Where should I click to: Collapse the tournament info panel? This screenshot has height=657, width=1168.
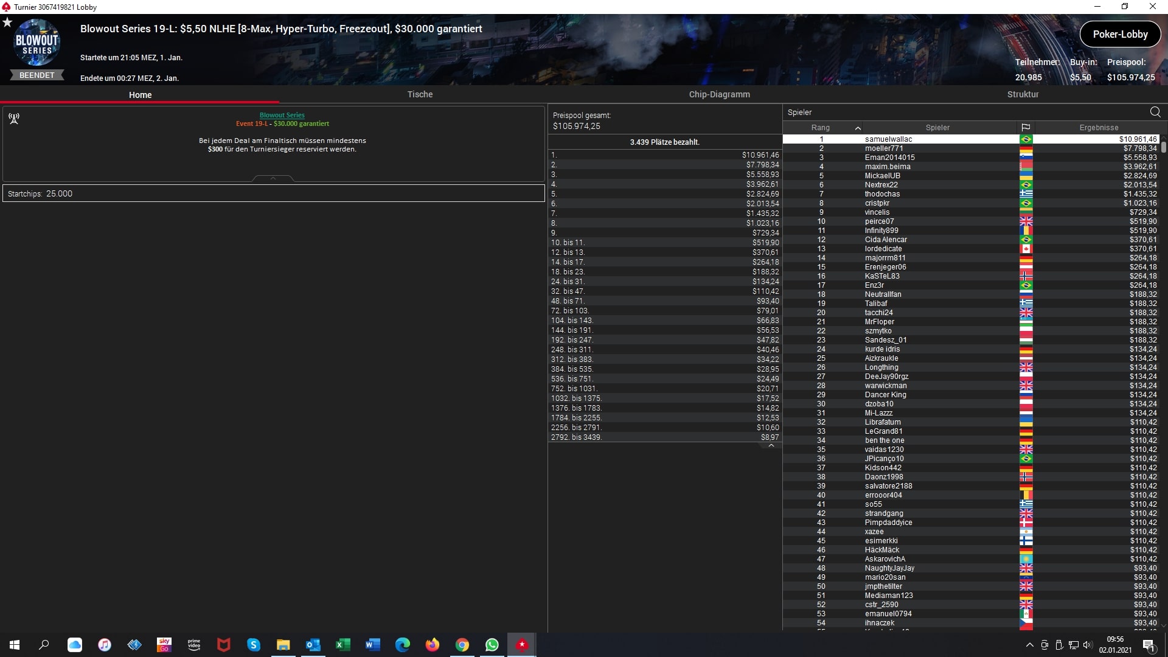point(273,178)
